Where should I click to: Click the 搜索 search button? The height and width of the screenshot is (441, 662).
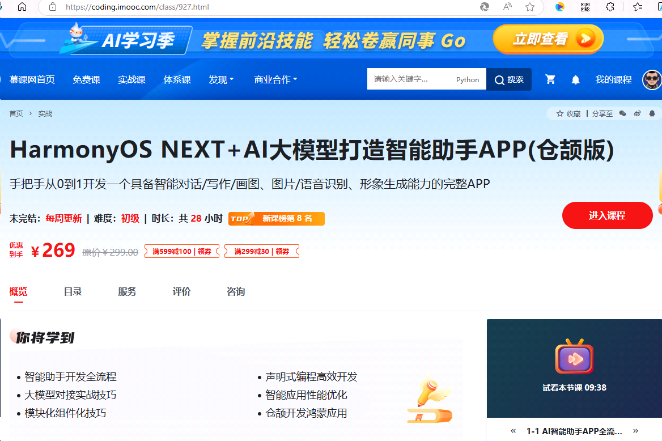[x=509, y=79]
